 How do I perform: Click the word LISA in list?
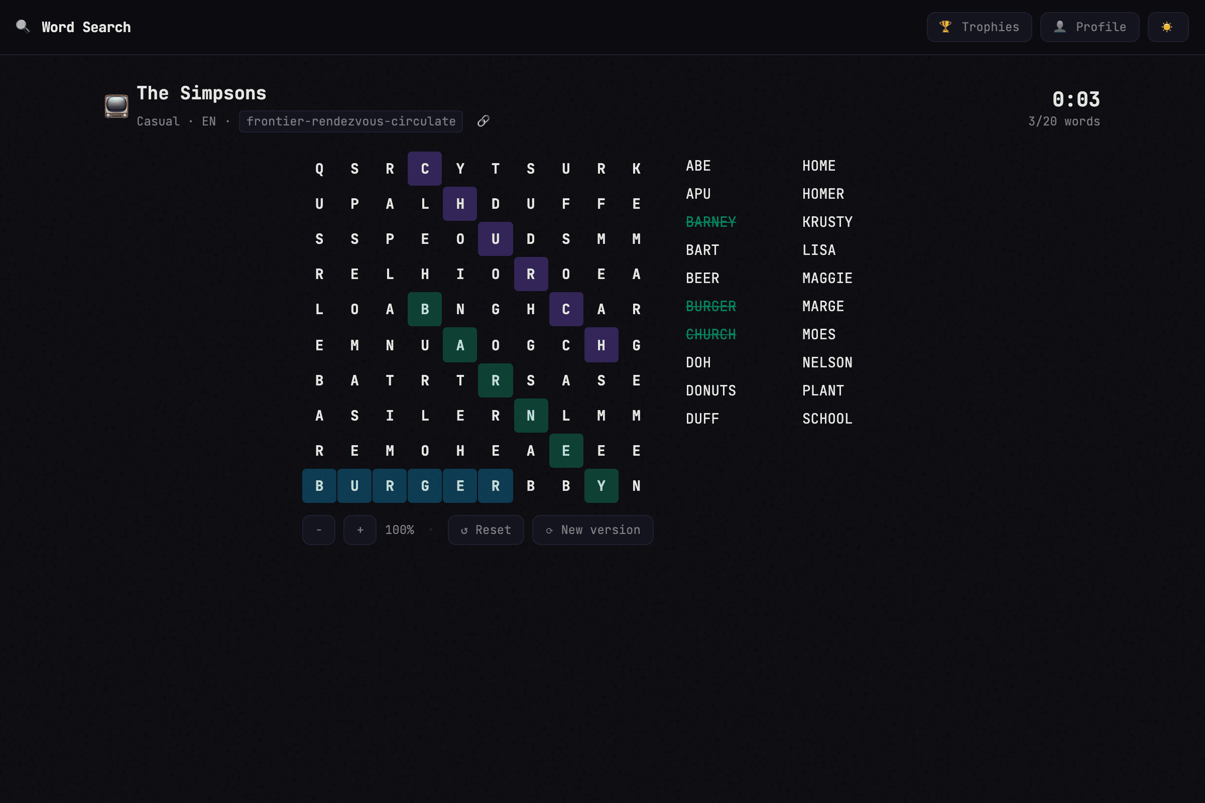[x=819, y=250]
